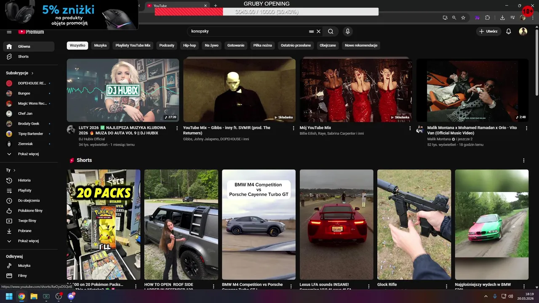539x303 pixels.
Task: Select the Playlisty YouTube Mix chip
Action: (133, 45)
